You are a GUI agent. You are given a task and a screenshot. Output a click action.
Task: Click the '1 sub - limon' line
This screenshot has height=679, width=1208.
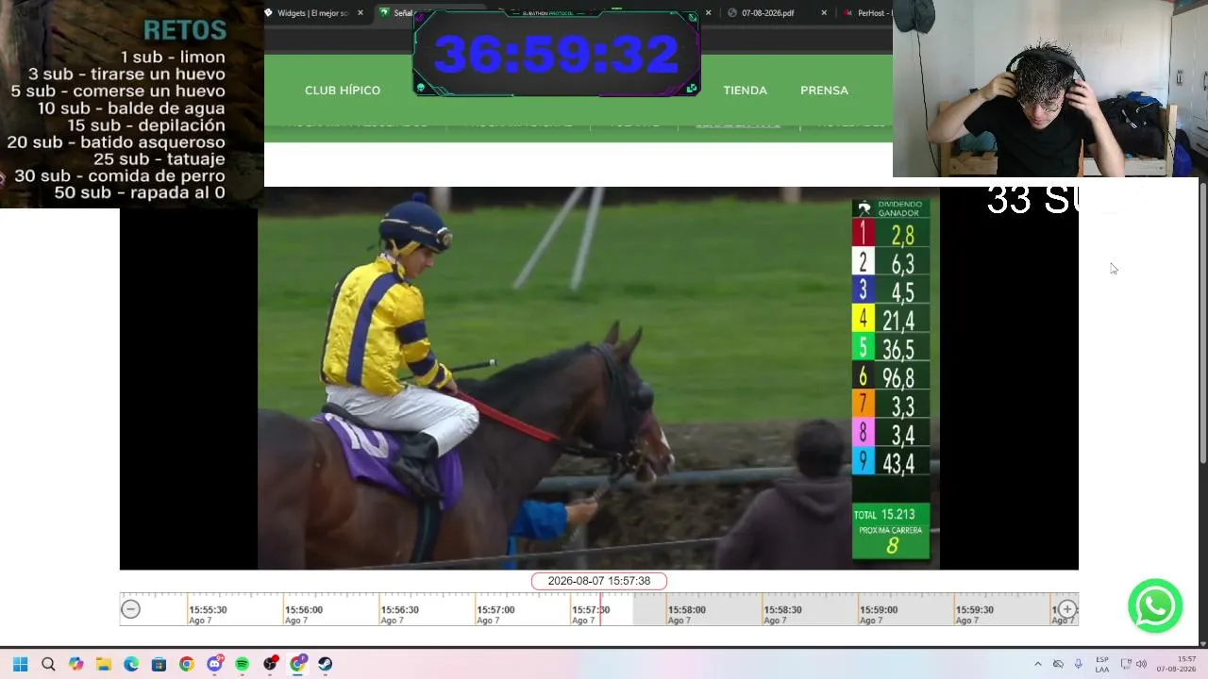point(173,58)
